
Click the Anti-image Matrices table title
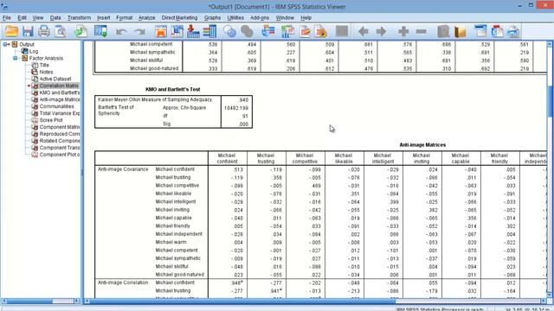(x=422, y=145)
